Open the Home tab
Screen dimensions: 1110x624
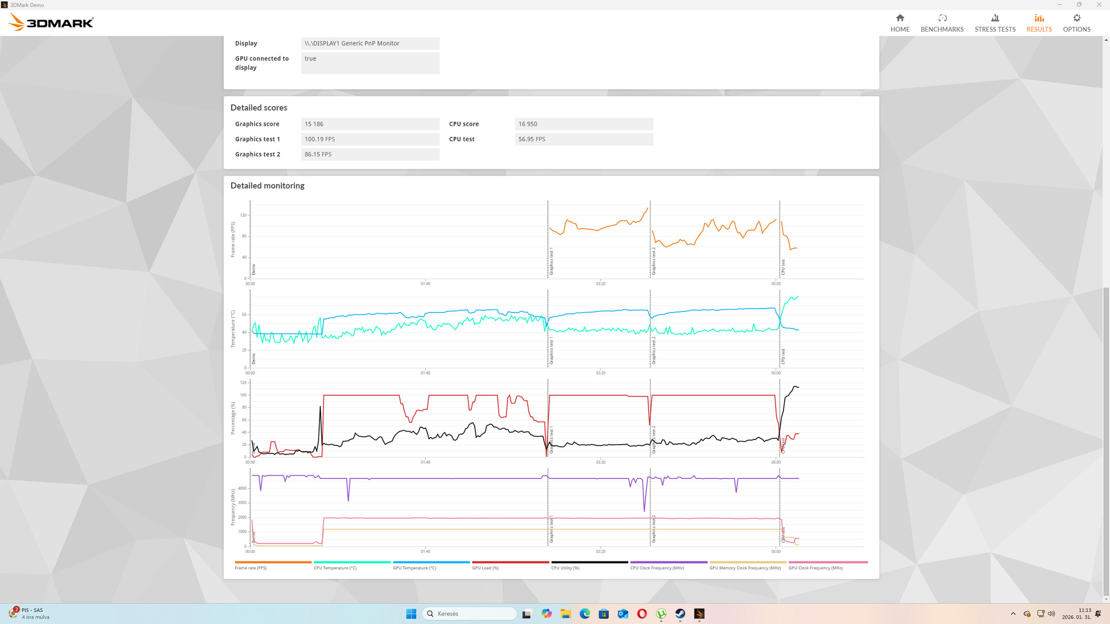click(900, 23)
